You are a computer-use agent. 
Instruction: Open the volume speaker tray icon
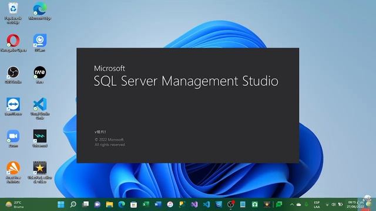coord(333,205)
